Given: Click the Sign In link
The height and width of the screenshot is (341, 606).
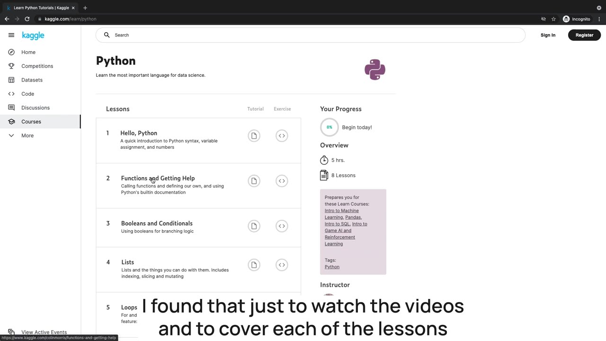Looking at the screenshot, I should pyautogui.click(x=548, y=35).
